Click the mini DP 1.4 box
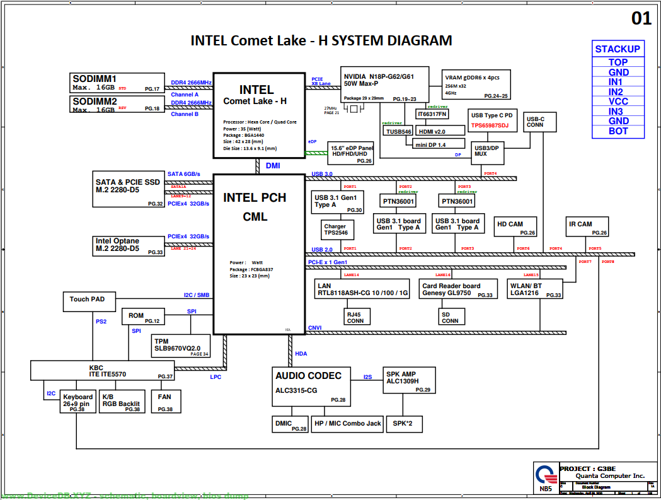 [x=439, y=144]
